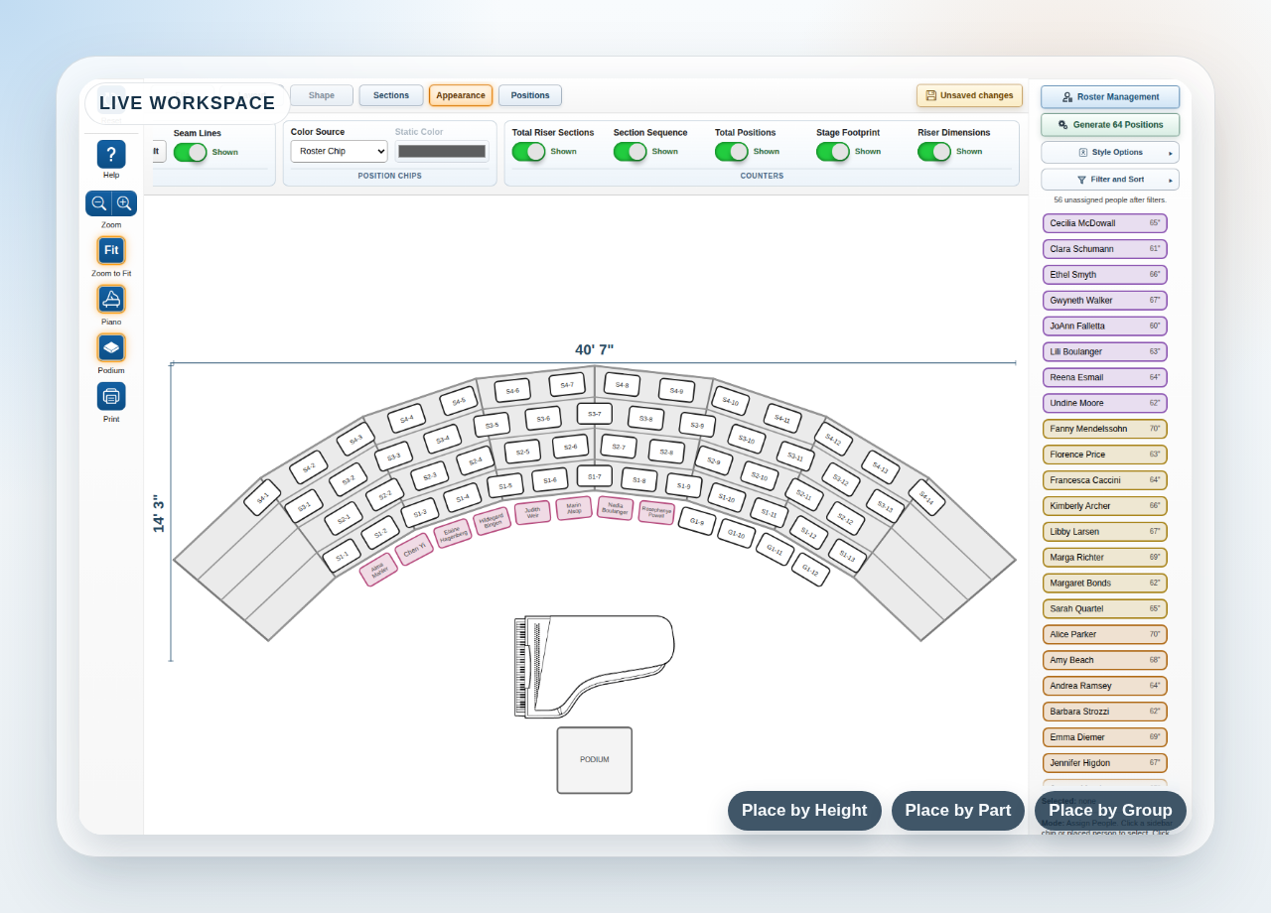The height and width of the screenshot is (913, 1271).
Task: Click position chip S1-7
Action: pyautogui.click(x=595, y=476)
